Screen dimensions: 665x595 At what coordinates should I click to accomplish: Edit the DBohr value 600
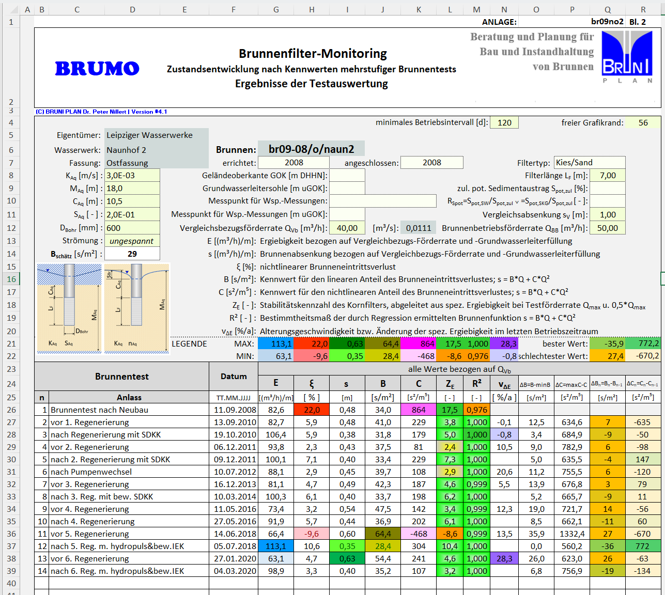pyautogui.click(x=132, y=228)
